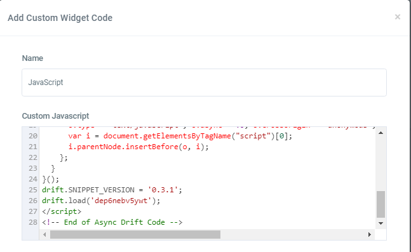Click the i.parentNode.insertBefore line

click(138, 147)
